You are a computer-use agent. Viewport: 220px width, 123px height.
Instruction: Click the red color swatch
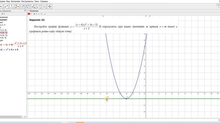29,14
